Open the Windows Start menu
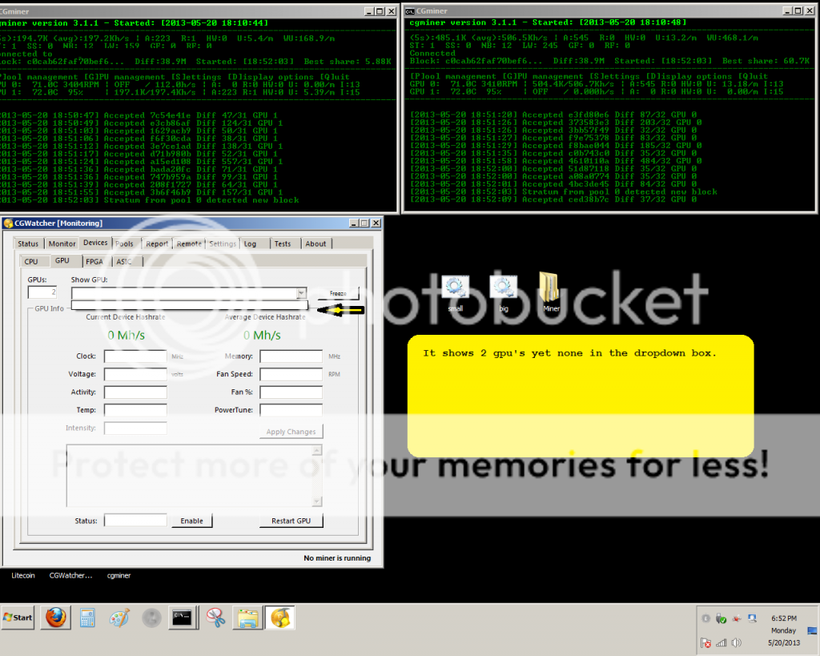 pyautogui.click(x=18, y=618)
